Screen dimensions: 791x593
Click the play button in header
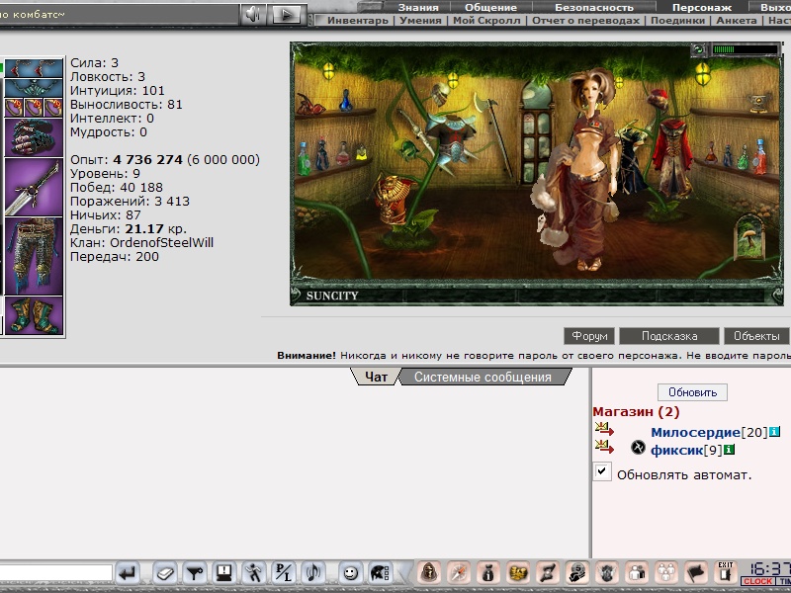click(286, 14)
